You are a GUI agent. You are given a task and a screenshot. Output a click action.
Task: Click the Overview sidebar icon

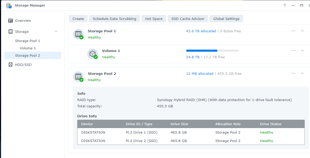(11, 21)
